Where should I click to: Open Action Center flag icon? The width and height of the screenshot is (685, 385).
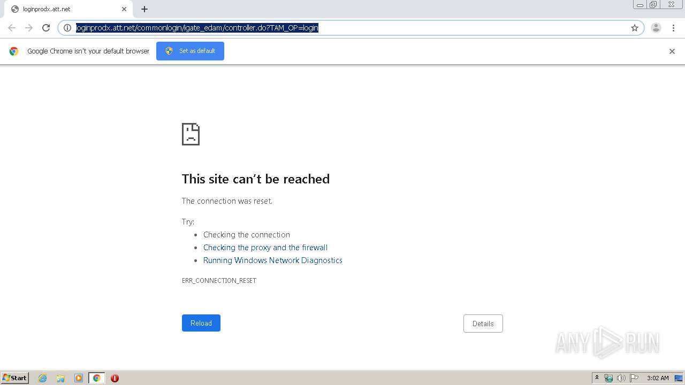click(634, 378)
